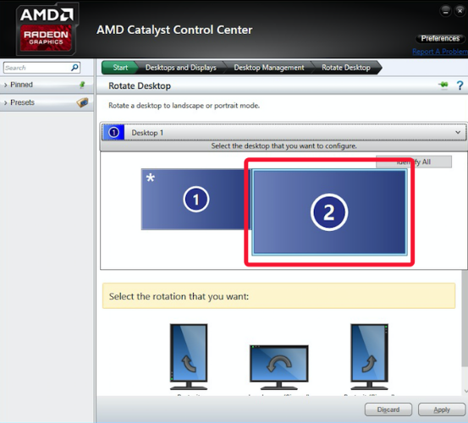Open the Preferences menu button

(x=440, y=38)
